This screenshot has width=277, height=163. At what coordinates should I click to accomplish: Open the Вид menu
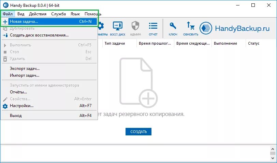(x=21, y=14)
